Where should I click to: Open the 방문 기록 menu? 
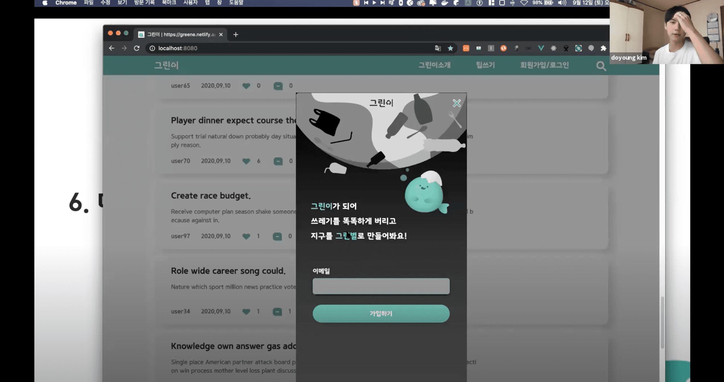[x=144, y=3]
